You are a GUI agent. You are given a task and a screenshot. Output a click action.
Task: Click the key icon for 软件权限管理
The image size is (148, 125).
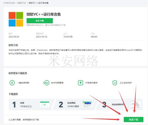[x=46, y=83]
